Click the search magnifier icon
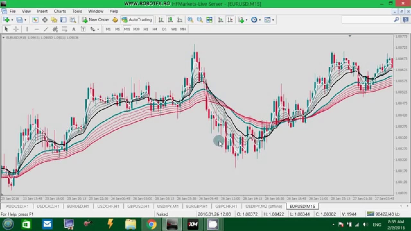Screen dimensions: 411x231 [x=397, y=20]
